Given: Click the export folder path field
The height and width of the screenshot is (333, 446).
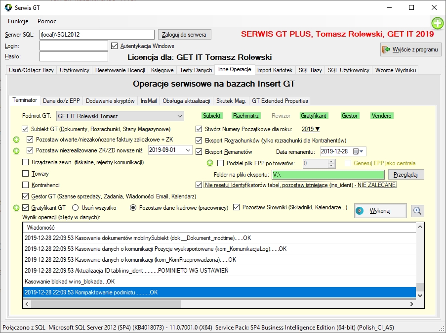Looking at the screenshot, I should (328, 175).
